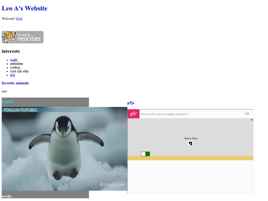Click the 'penguino' author name in p5 embed
268x201 pixels.
coord(181,114)
